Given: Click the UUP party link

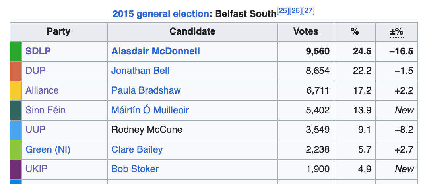Looking at the screenshot, I should (x=35, y=130).
